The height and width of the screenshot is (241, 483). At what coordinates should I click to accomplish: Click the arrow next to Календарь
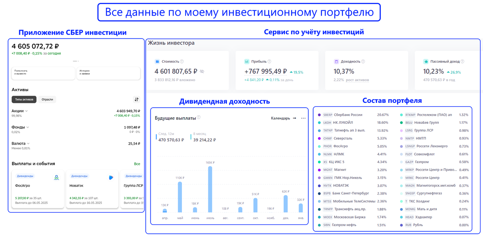coord(294,118)
